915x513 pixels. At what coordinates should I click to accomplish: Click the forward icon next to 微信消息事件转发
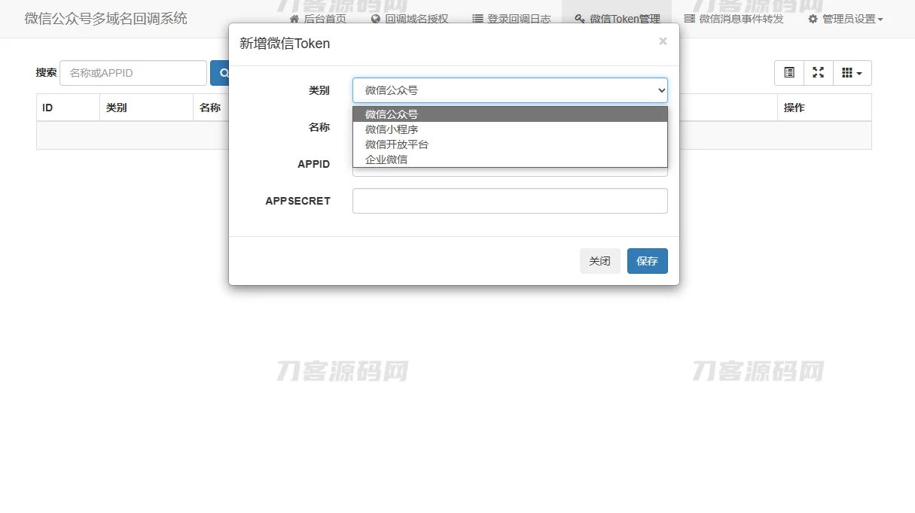pyautogui.click(x=689, y=19)
